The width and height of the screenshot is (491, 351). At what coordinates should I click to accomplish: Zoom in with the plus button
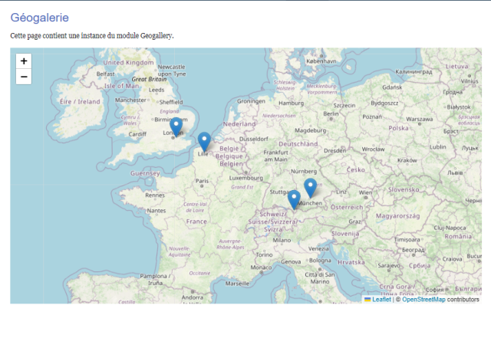click(x=24, y=61)
